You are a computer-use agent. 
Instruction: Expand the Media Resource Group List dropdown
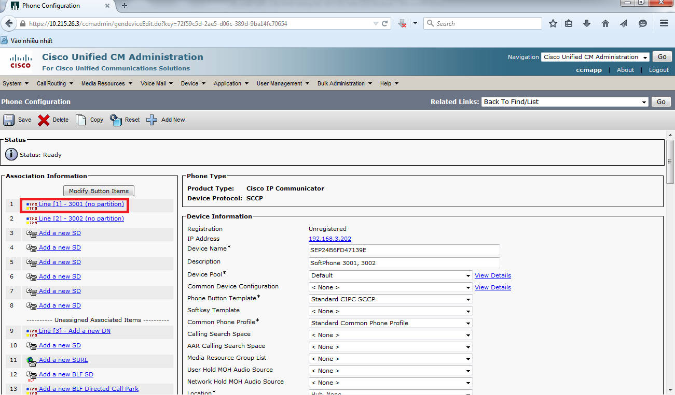click(391, 359)
